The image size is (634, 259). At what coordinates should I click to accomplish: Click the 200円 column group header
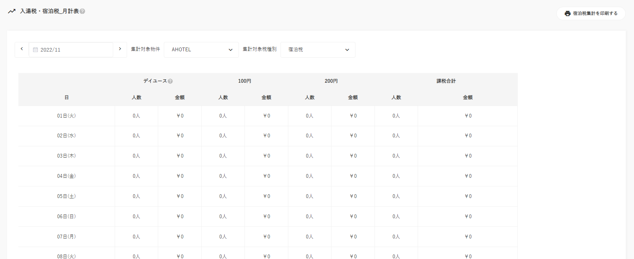(x=331, y=81)
